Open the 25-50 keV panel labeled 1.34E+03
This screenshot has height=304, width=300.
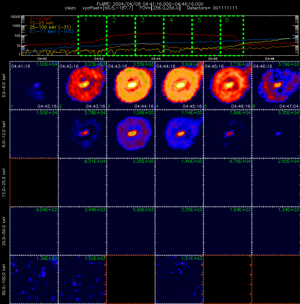[x=276, y=231]
